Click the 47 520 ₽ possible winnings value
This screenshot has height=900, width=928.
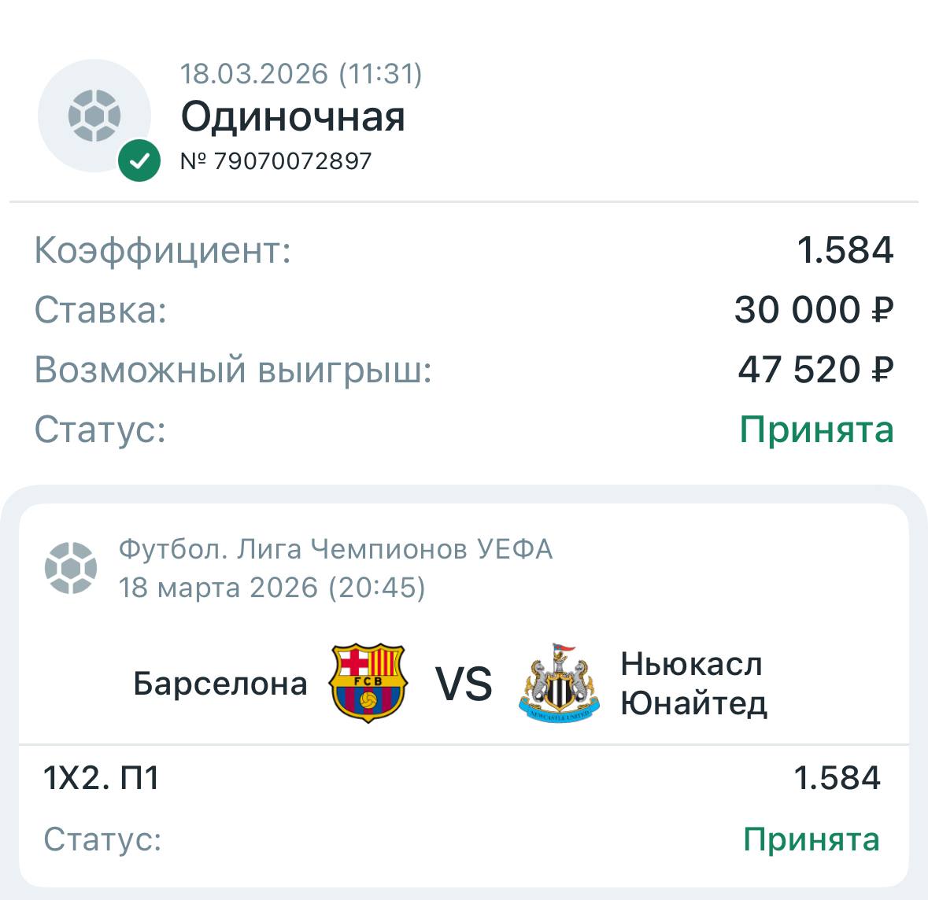click(x=815, y=370)
